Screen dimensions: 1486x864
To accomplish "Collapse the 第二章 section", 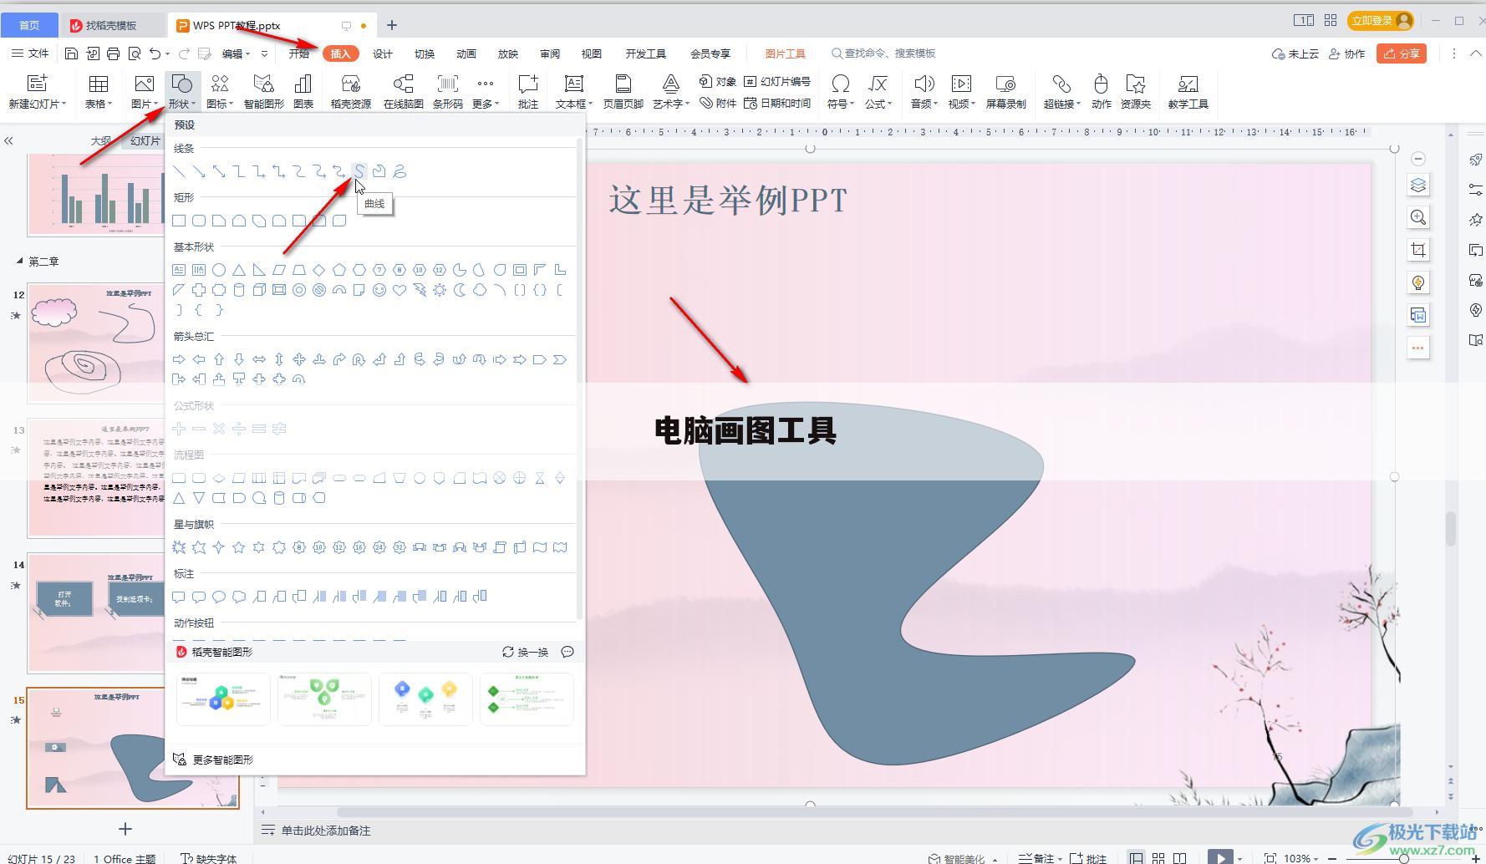I will (x=19, y=262).
